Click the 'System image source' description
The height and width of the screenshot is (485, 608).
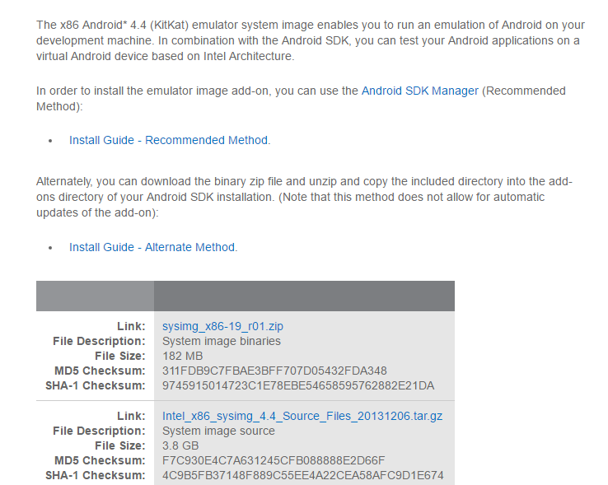(x=218, y=431)
